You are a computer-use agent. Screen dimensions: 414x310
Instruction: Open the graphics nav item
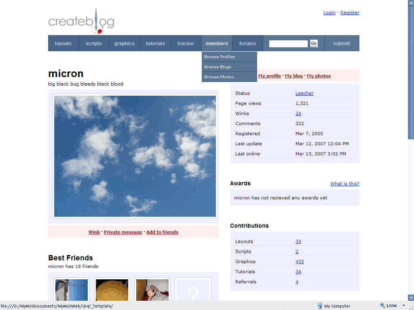pyautogui.click(x=125, y=44)
